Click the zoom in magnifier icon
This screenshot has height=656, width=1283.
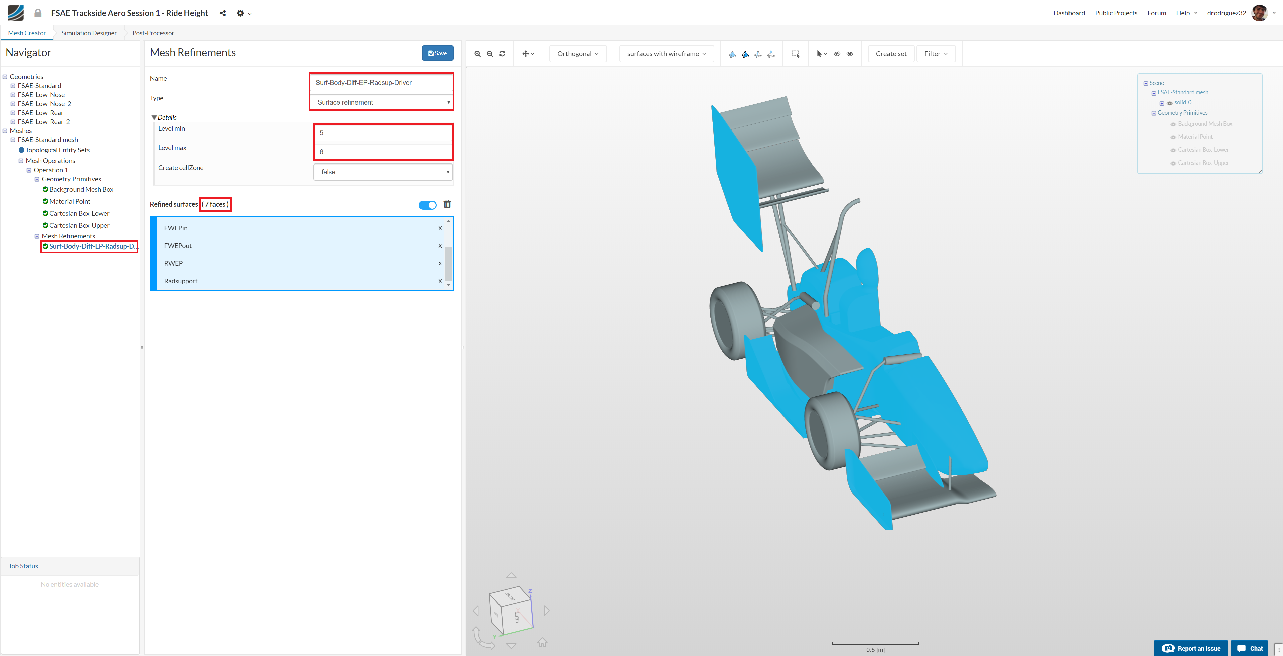[477, 54]
